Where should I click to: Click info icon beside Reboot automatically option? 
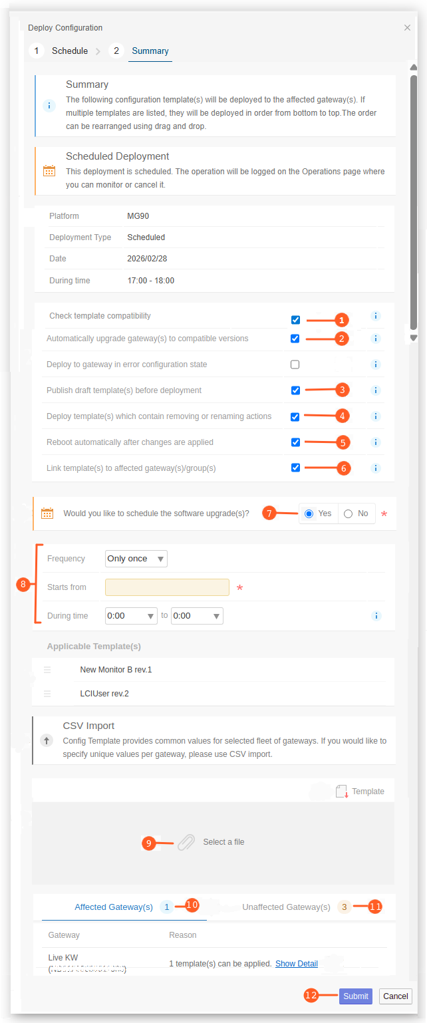point(375,442)
